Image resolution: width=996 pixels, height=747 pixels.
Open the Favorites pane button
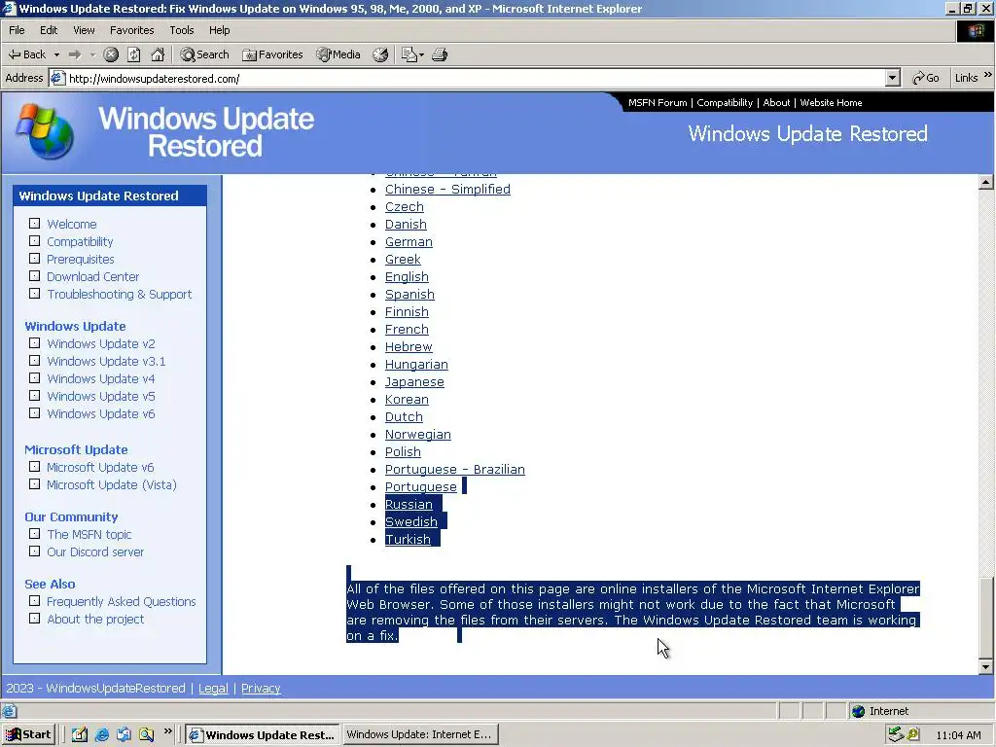coord(272,54)
